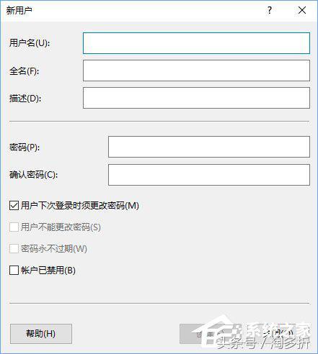The height and width of the screenshot is (354, 318).
Task: Click the 确认密码(C): label
Action: click(34, 175)
